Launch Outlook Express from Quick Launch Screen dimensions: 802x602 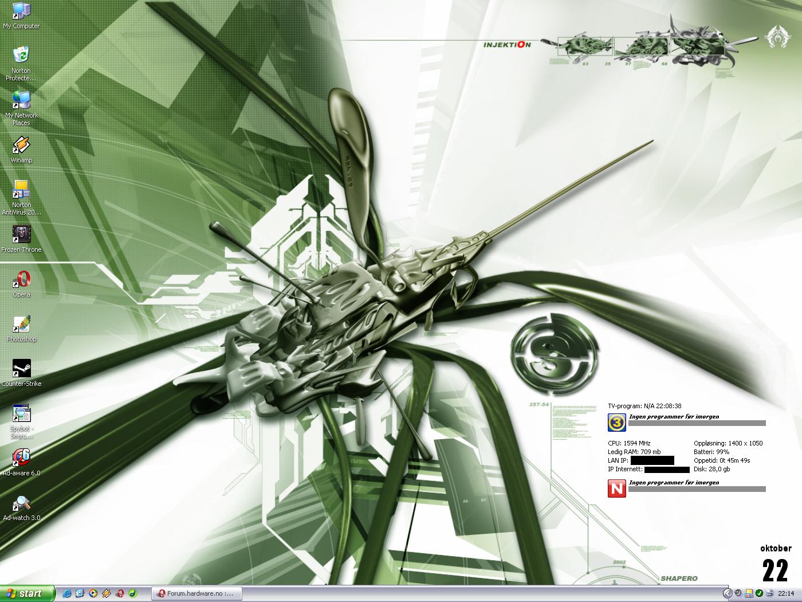coord(80,593)
